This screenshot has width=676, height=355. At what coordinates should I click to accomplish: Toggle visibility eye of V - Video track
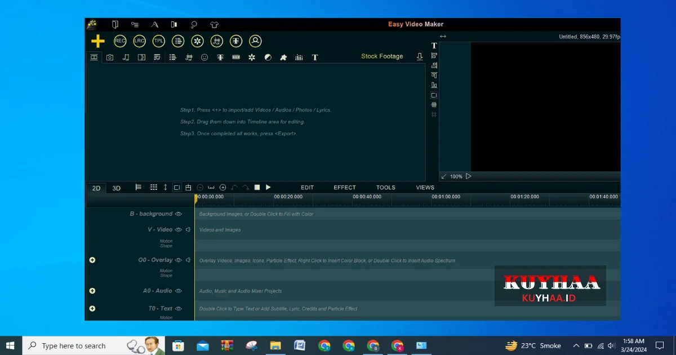pos(179,230)
